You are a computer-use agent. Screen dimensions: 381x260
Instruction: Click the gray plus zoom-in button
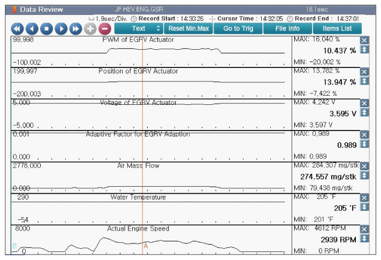click(x=90, y=28)
